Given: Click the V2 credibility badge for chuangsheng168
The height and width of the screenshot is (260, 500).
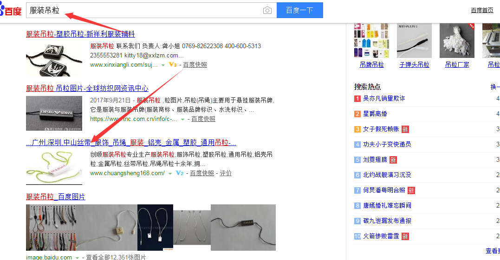Looking at the screenshot, I should tap(179, 173).
